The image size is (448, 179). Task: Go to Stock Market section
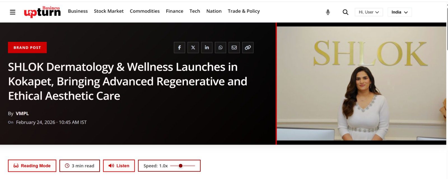coord(109,11)
